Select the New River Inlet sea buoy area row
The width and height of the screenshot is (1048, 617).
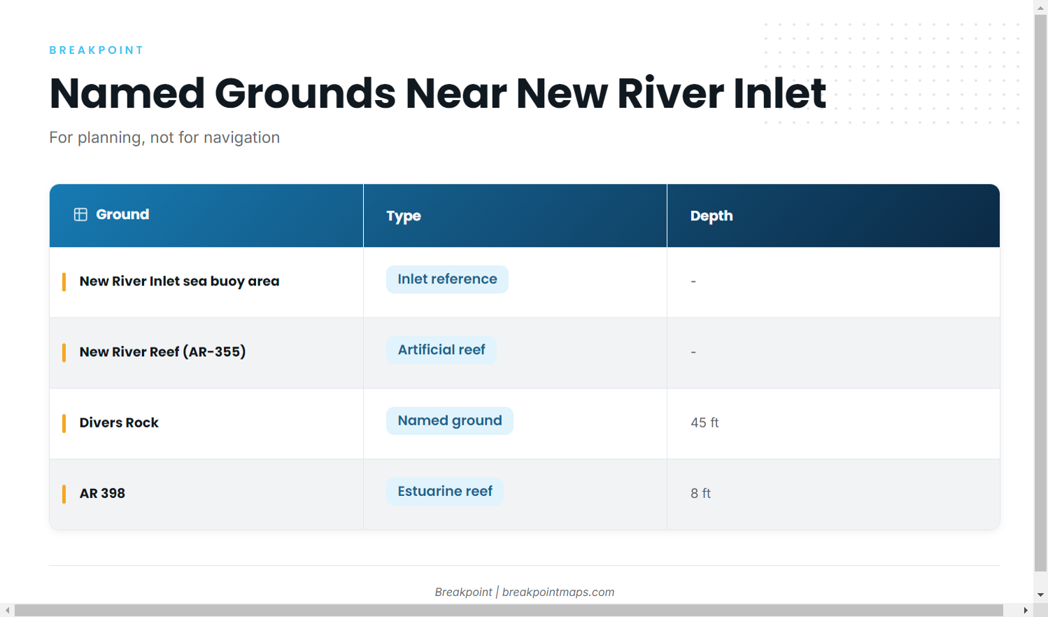(525, 282)
